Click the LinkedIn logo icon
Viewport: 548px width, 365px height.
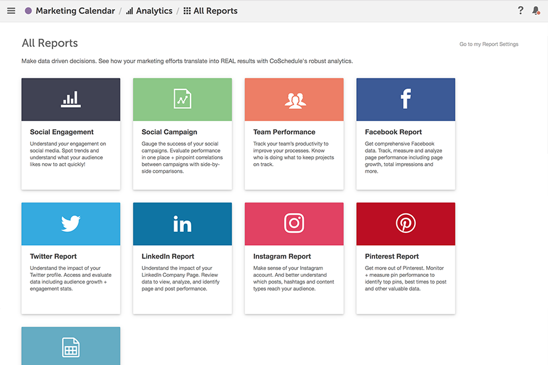183,224
